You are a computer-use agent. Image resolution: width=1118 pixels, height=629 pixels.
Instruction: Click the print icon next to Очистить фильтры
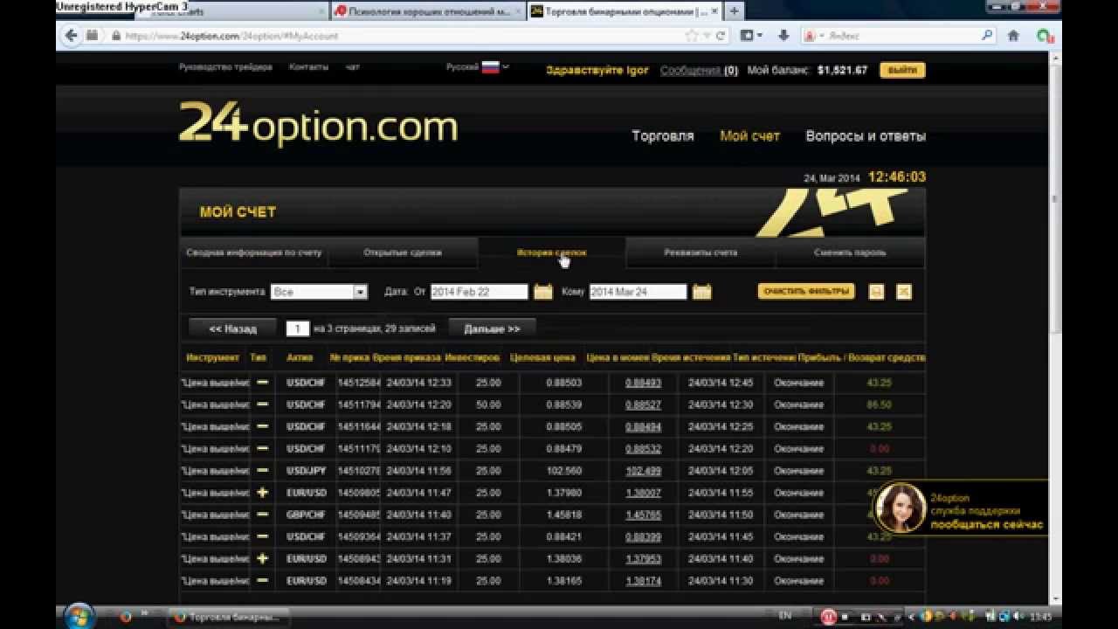point(877,292)
